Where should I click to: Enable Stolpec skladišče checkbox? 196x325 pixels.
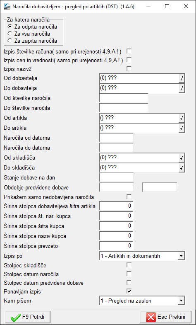(129, 265)
